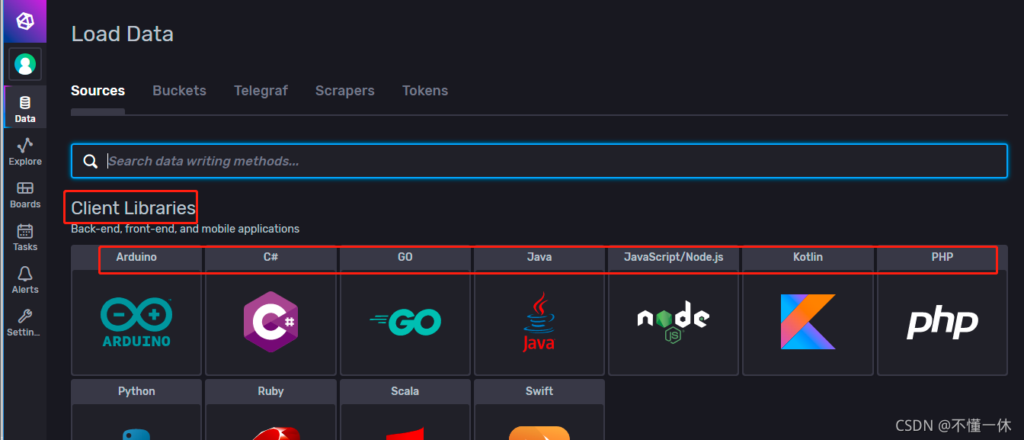The height and width of the screenshot is (440, 1024).
Task: Select the PHP logo tile
Action: point(942,323)
